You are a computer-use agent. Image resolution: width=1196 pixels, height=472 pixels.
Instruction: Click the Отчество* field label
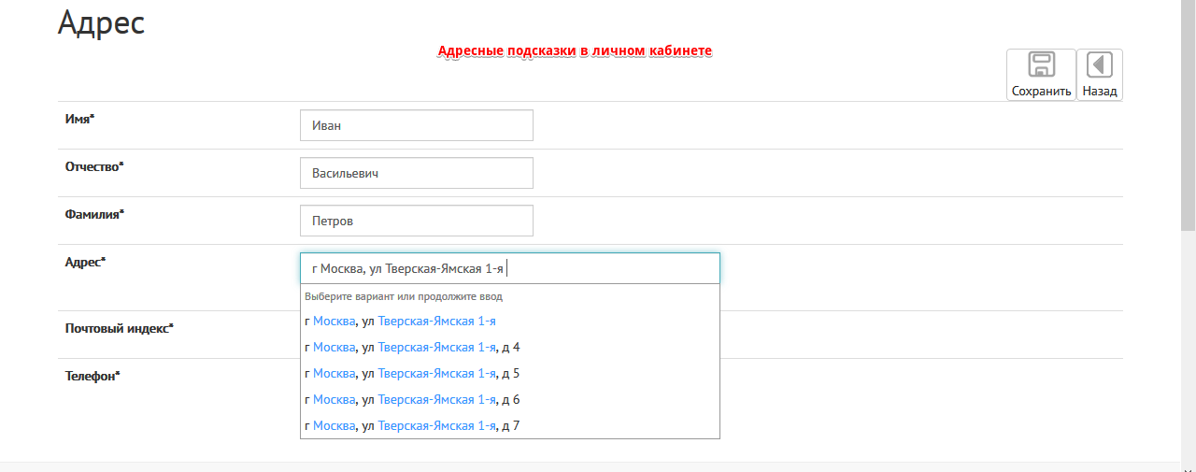[x=94, y=166]
